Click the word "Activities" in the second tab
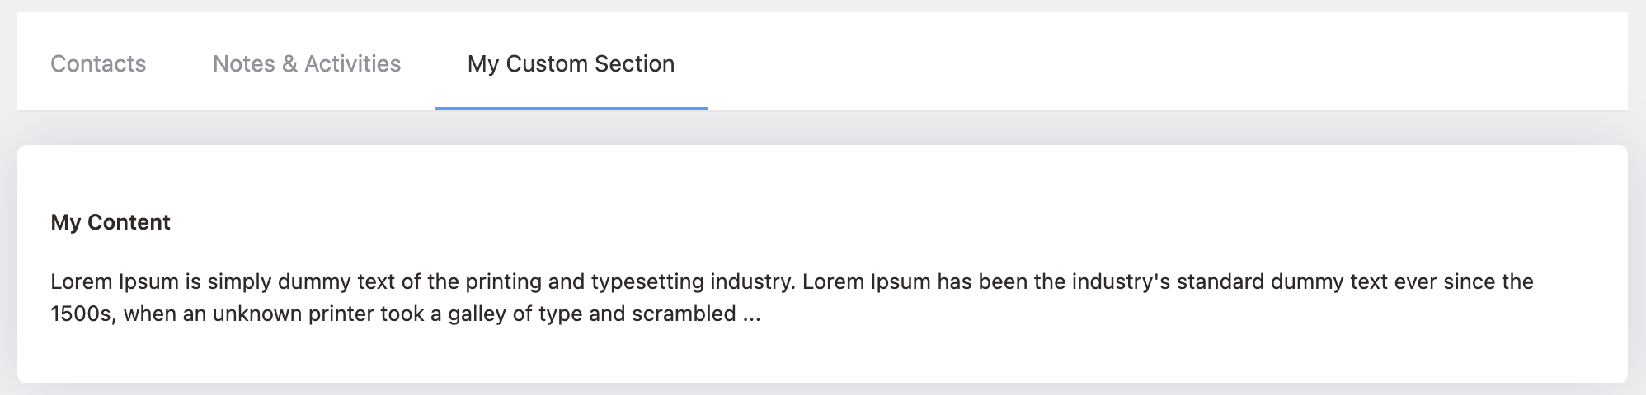Viewport: 1646px width, 395px height. pyautogui.click(x=353, y=63)
